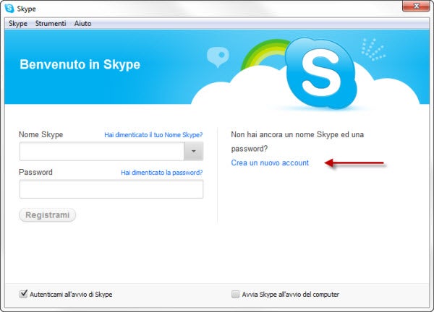
Task: Focus the Password input field
Action: pyautogui.click(x=111, y=189)
